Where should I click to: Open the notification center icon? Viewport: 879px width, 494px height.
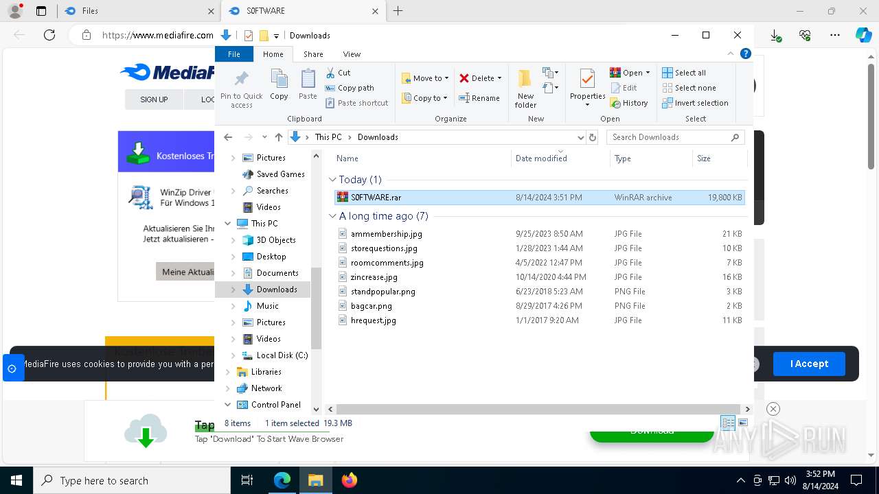[856, 480]
